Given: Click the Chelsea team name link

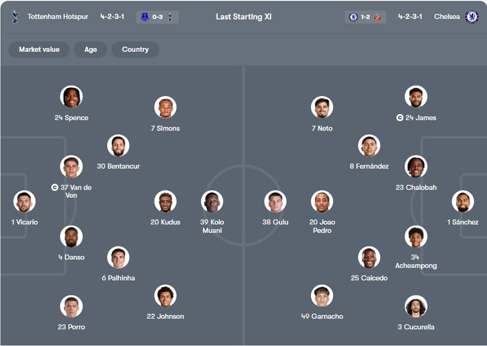Looking at the screenshot, I should (447, 17).
